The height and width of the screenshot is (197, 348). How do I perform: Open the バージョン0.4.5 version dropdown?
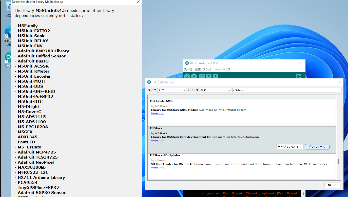(x=290, y=147)
